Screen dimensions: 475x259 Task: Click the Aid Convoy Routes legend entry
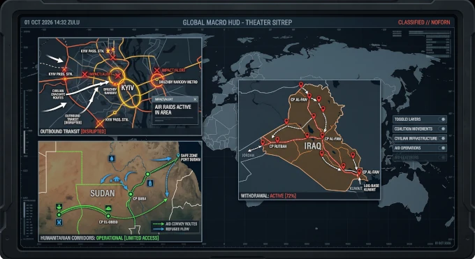click(x=175, y=224)
